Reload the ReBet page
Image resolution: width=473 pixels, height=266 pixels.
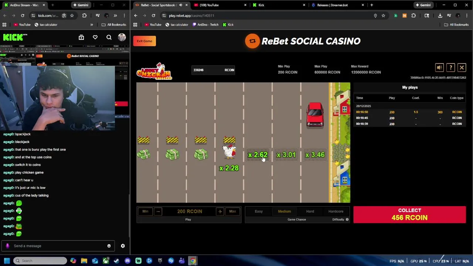tap(153, 16)
